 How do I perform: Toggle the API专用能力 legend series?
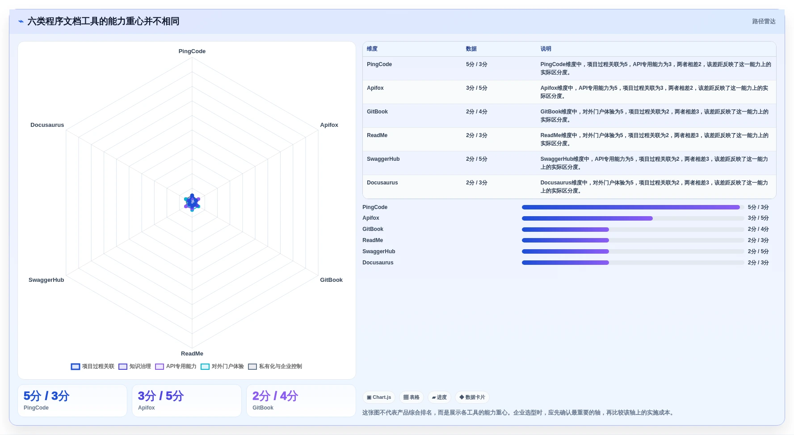point(176,366)
